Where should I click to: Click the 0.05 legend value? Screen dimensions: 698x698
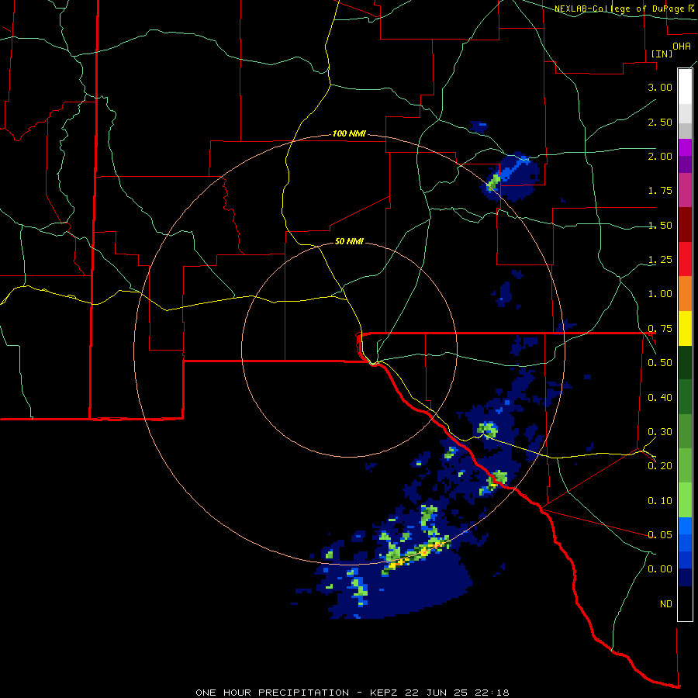[x=660, y=534]
